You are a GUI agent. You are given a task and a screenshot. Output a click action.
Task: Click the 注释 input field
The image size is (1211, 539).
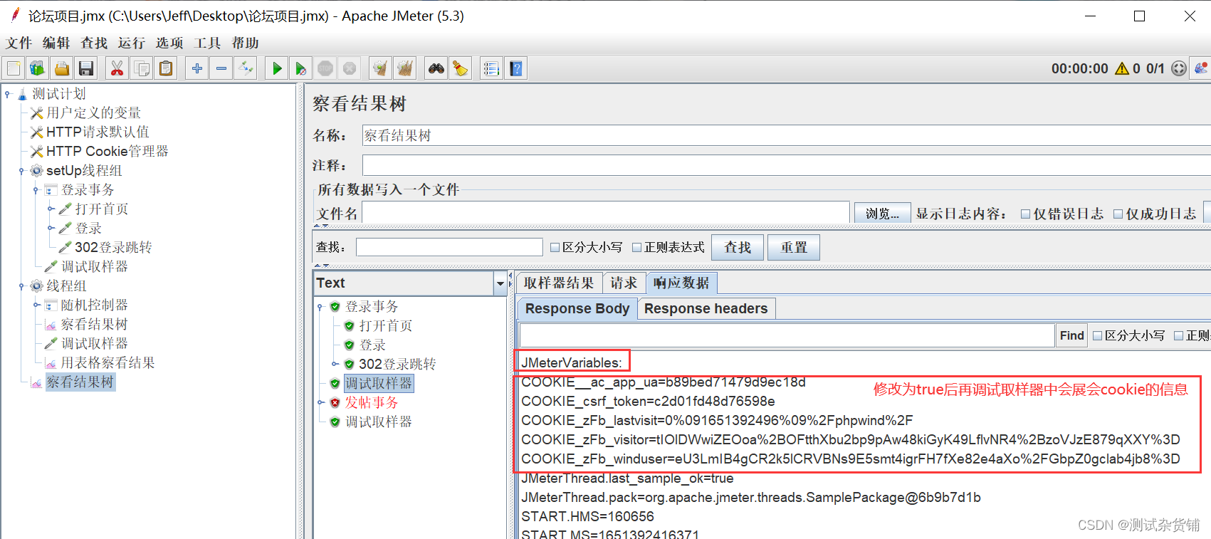coord(786,165)
